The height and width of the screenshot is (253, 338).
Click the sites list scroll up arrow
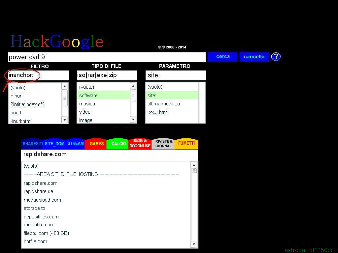click(194, 165)
